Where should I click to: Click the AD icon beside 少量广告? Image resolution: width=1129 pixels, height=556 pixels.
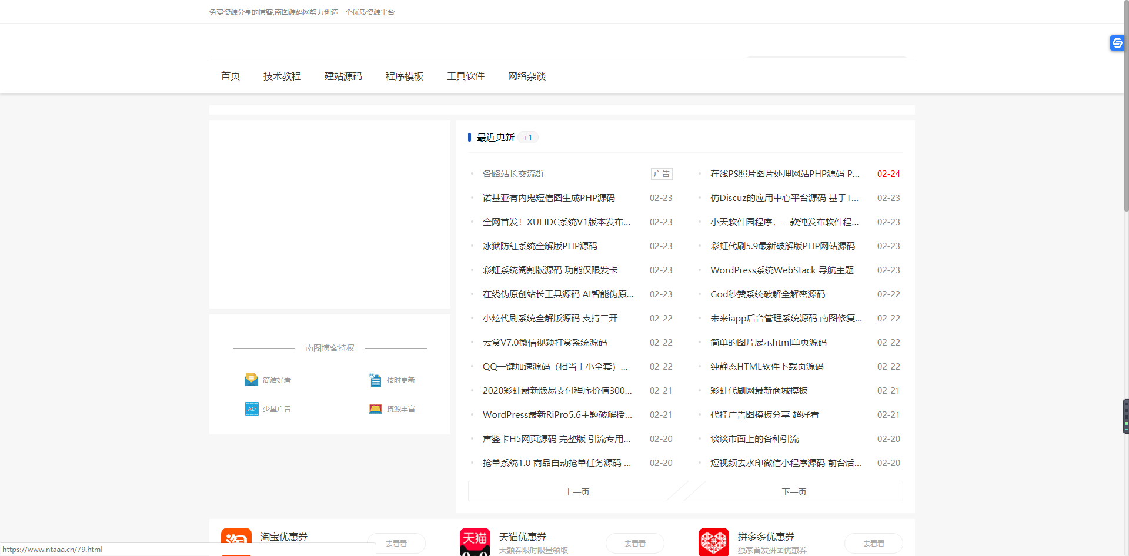pyautogui.click(x=252, y=408)
